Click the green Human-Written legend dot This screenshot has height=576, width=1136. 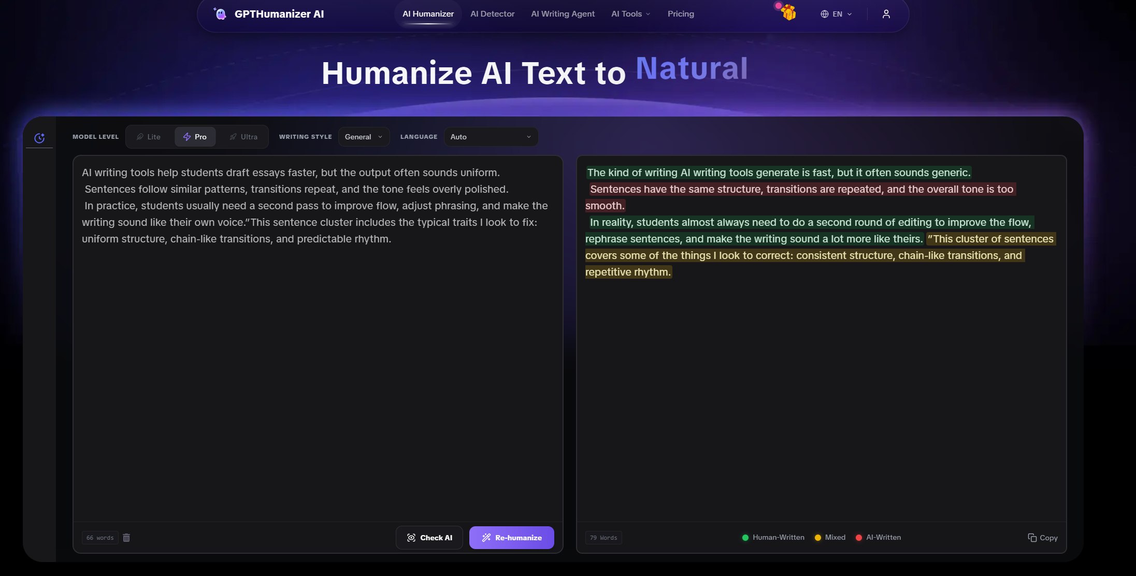pyautogui.click(x=745, y=538)
